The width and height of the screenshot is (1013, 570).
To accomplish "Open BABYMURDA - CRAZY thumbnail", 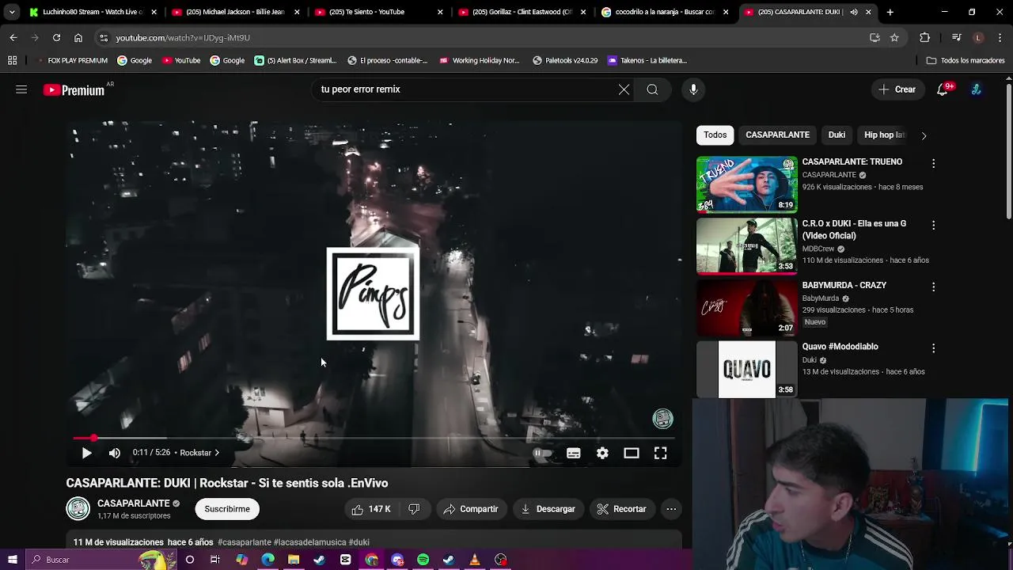I will point(747,308).
